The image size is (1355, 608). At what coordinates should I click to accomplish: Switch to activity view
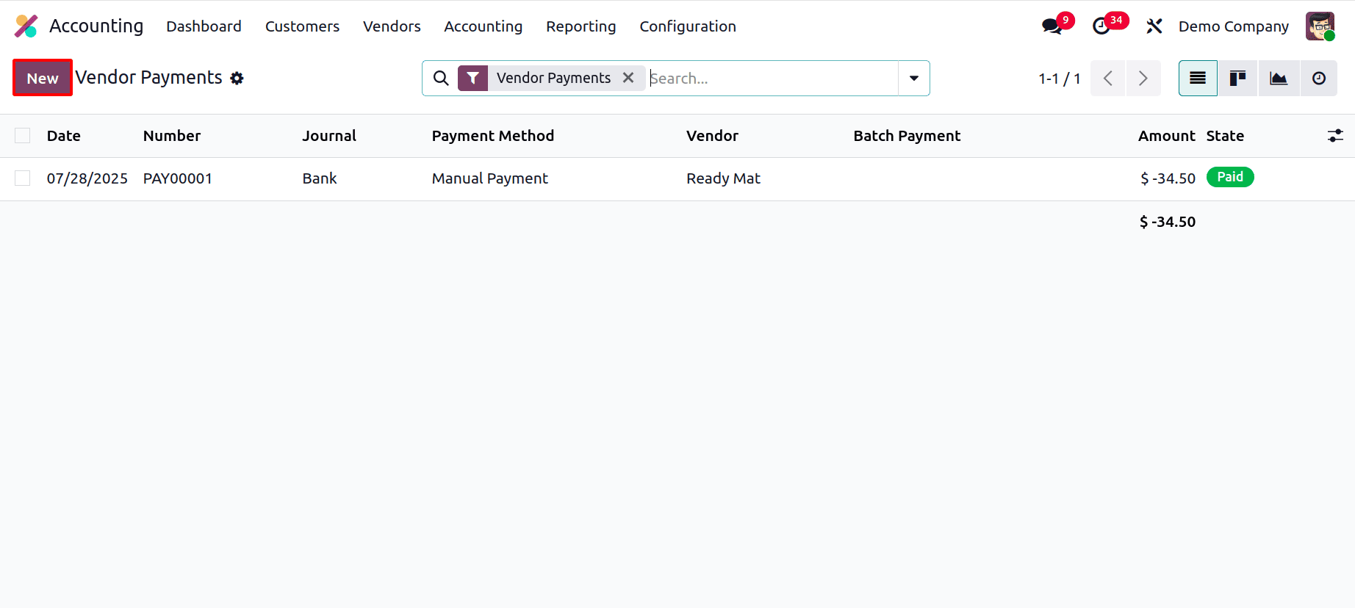point(1319,78)
